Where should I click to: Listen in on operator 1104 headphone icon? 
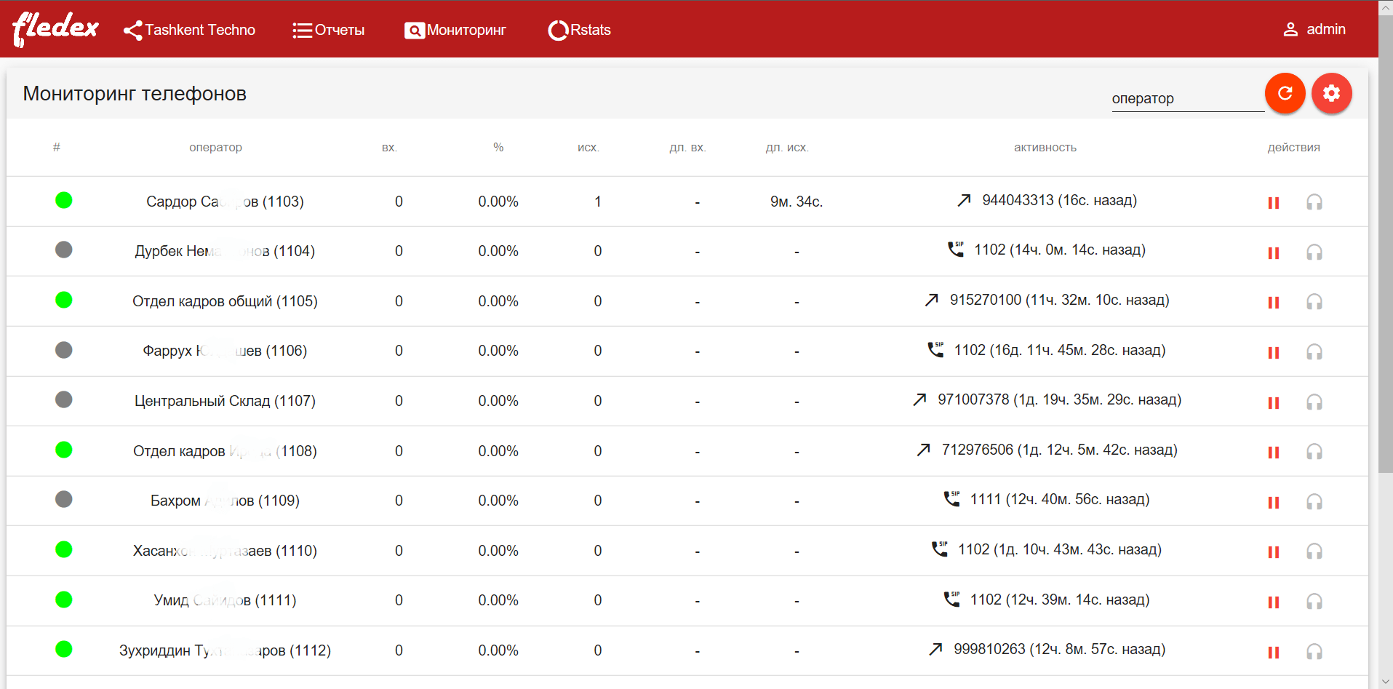point(1314,252)
